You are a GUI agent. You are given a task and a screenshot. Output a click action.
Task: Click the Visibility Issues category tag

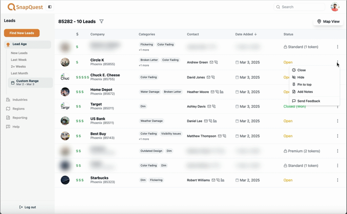click(171, 134)
